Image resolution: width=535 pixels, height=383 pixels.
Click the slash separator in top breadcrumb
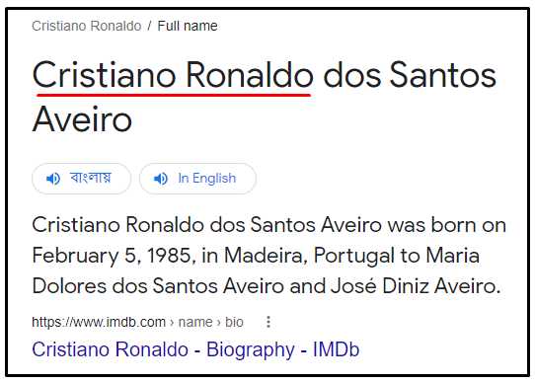(149, 26)
